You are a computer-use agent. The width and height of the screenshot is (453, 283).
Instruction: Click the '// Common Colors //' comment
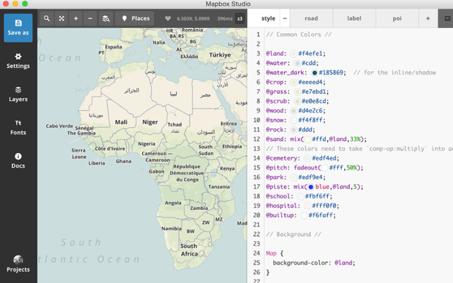point(299,34)
